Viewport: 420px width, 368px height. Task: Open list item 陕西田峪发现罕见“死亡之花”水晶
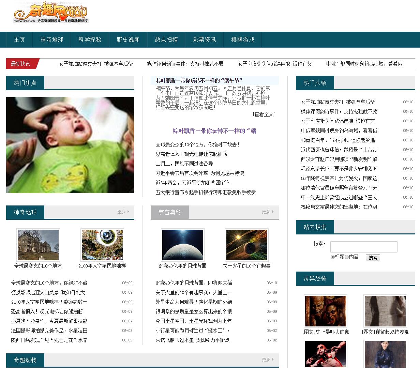(x=49, y=340)
